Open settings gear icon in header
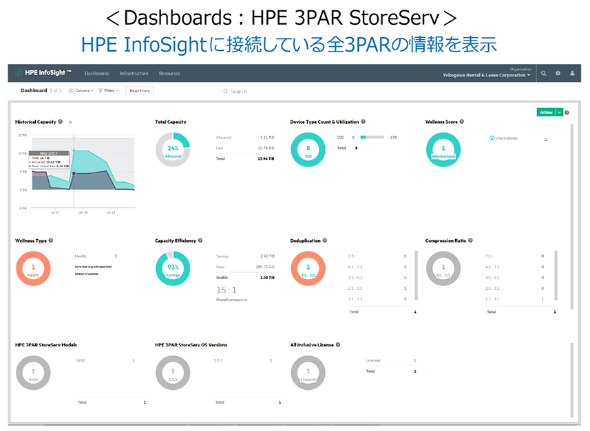 (x=558, y=74)
